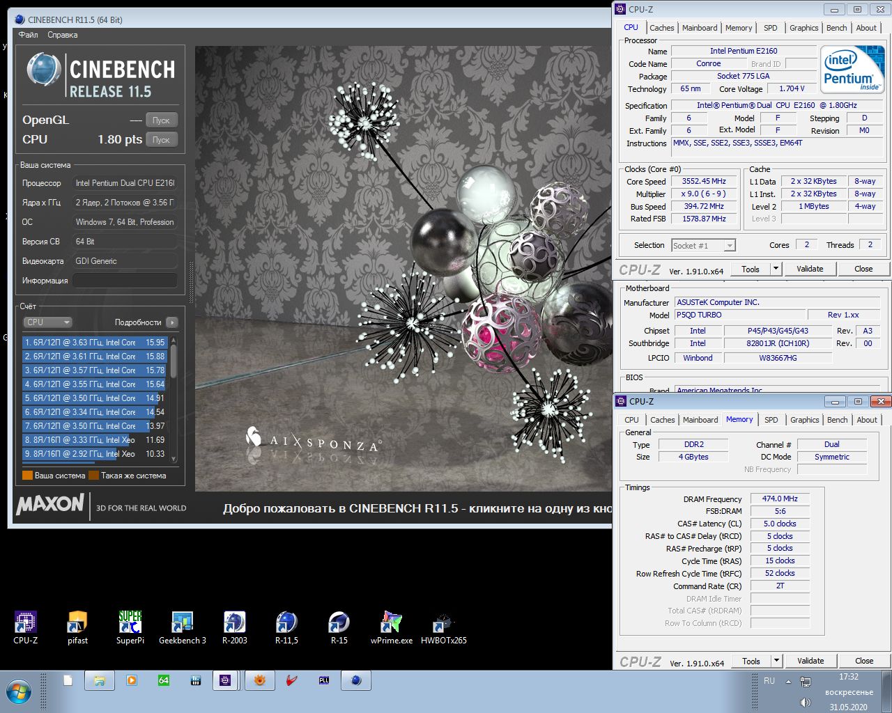This screenshot has height=713, width=892.
Task: Click the Intel Pentium logo in CPU-Z
Action: pyautogui.click(x=852, y=70)
